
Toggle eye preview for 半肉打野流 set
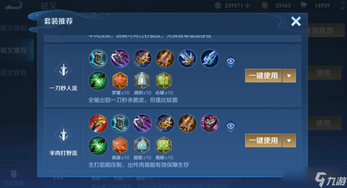(x=230, y=126)
